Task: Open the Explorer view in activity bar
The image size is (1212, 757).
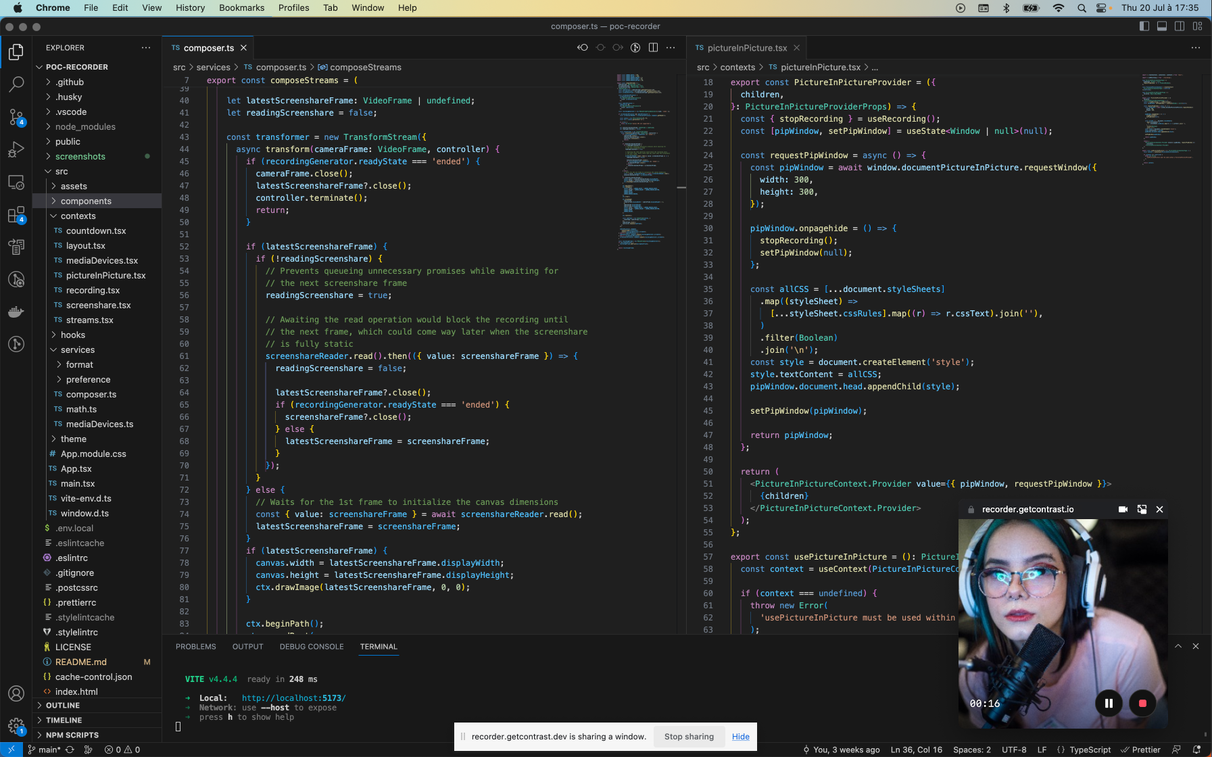Action: (16, 52)
